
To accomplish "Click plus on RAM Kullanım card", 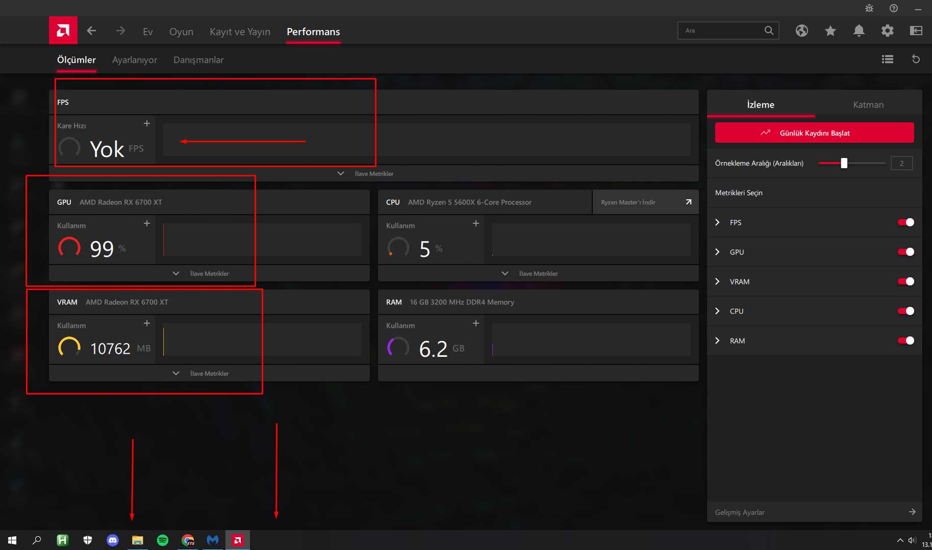I will [x=476, y=323].
